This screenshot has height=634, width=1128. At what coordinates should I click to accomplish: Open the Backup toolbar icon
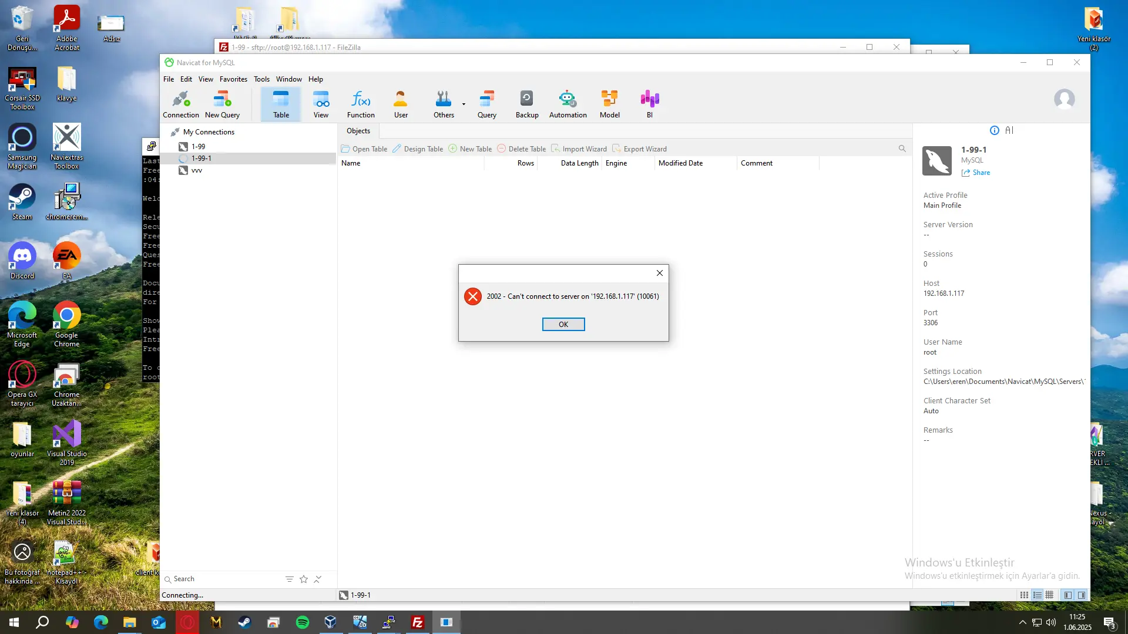pos(527,104)
